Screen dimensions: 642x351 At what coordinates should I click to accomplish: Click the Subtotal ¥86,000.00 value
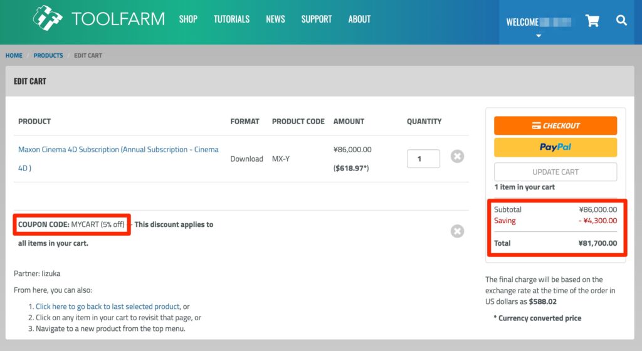click(597, 209)
